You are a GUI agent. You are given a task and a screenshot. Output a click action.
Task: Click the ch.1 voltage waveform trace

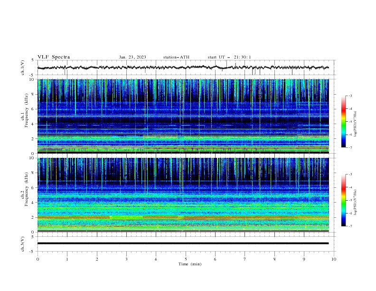click(183, 68)
